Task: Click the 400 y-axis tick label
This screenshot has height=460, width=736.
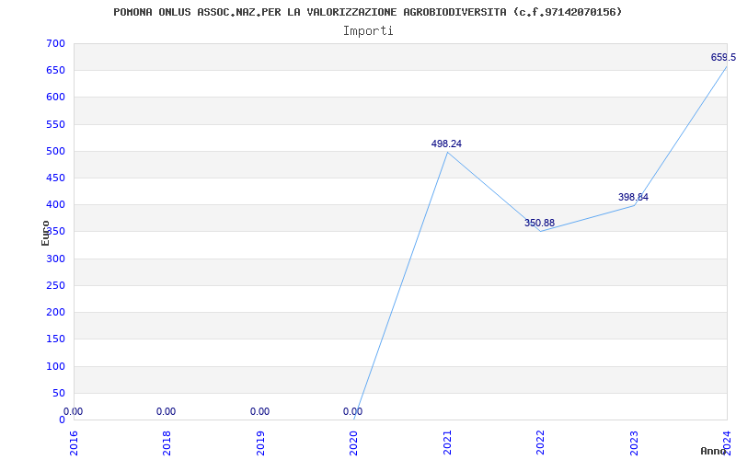Action: 56,204
